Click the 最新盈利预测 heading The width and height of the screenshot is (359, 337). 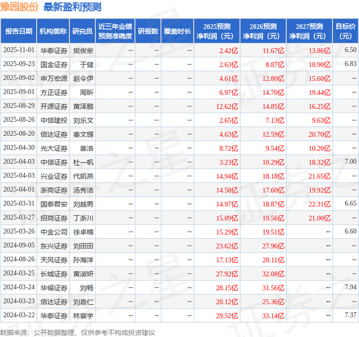(72, 7)
